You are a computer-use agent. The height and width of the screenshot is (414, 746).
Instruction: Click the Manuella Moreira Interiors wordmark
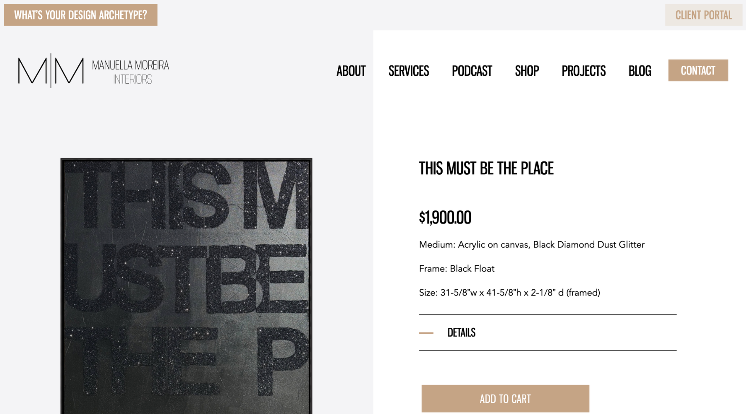point(131,72)
